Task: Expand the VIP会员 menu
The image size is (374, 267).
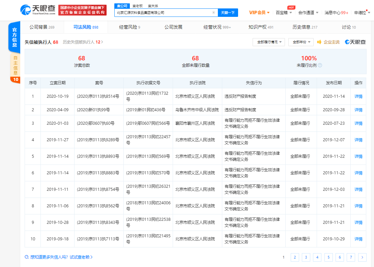Action: tap(259, 12)
